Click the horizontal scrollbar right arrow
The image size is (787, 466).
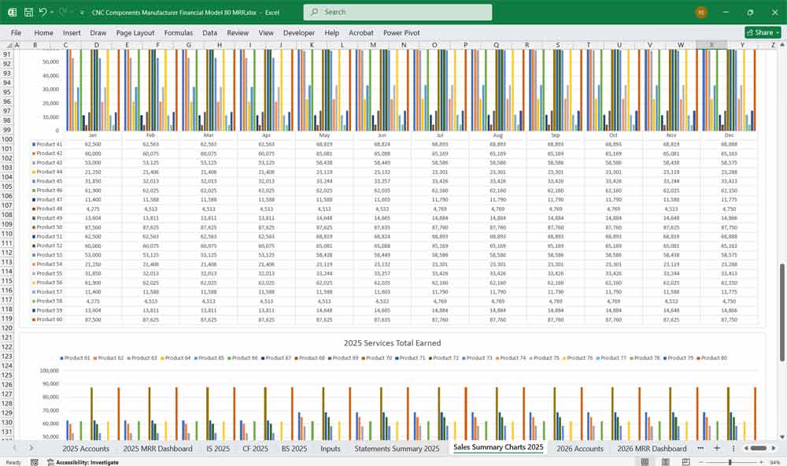pyautogui.click(x=774, y=448)
